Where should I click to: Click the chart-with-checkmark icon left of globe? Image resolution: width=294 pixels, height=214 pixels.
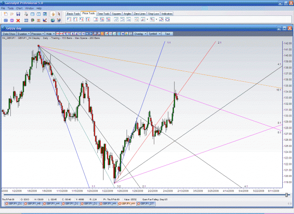[45, 20]
